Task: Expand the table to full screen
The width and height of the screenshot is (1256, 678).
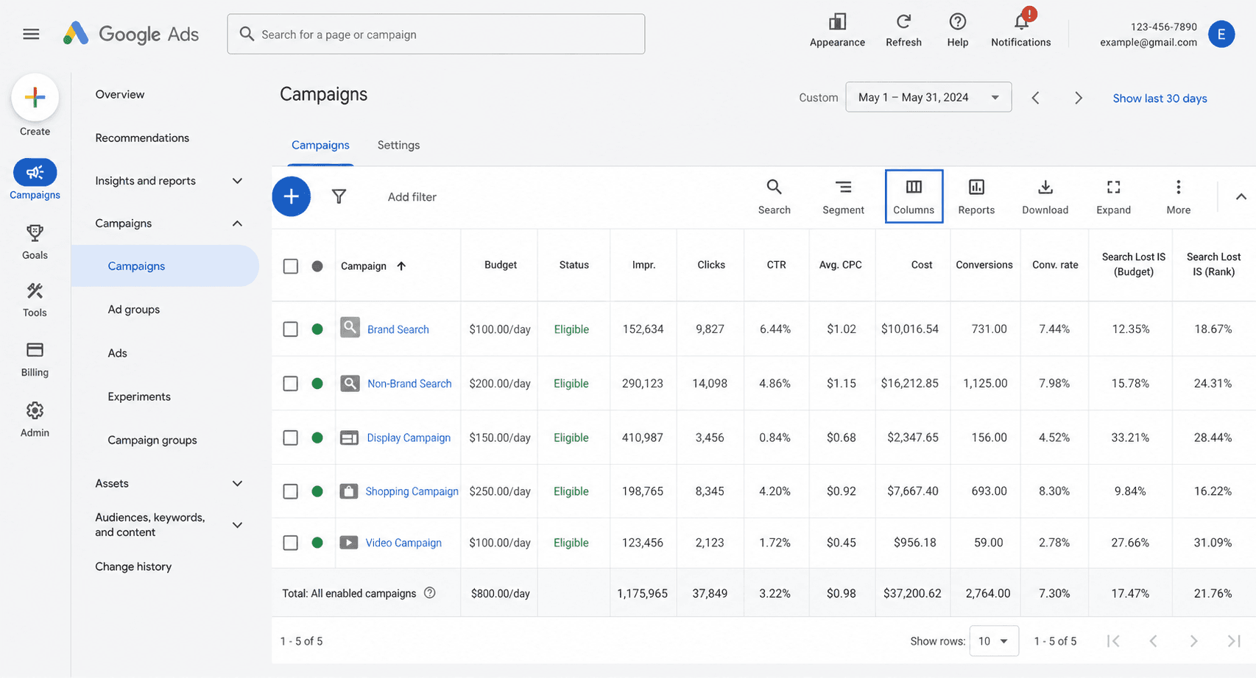Action: point(1113,196)
